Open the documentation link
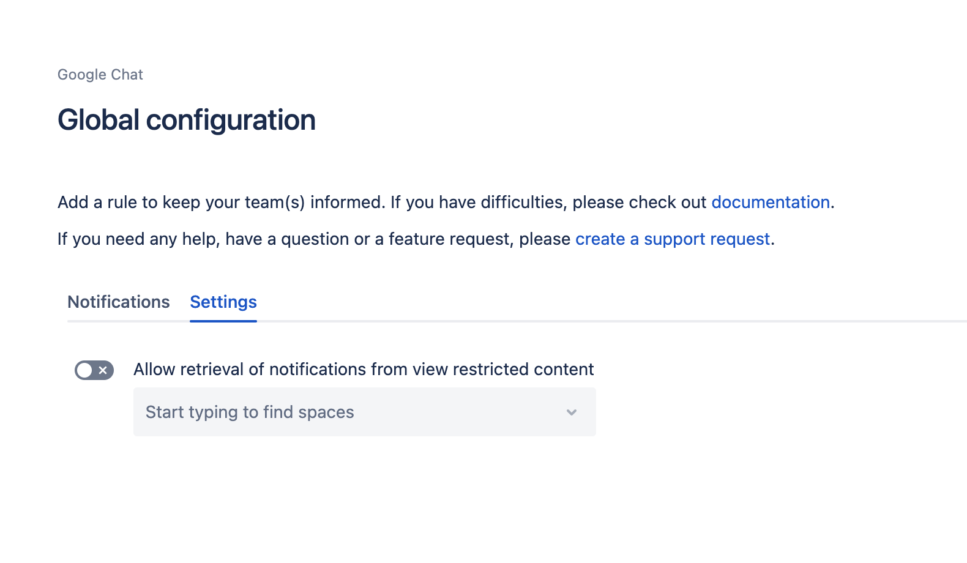 tap(771, 203)
